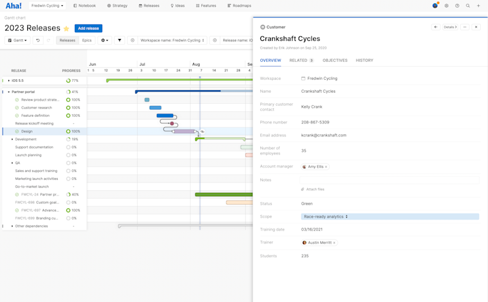Toggle the favorite star for 2023 Releases
488x302 pixels.
(x=66, y=29)
